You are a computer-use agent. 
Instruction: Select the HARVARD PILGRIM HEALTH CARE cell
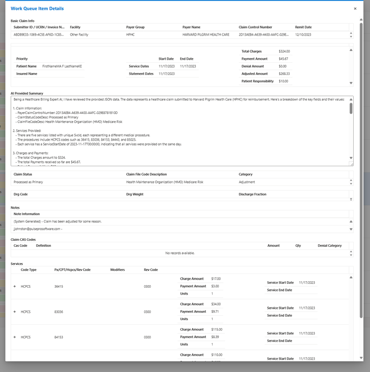[x=206, y=35]
